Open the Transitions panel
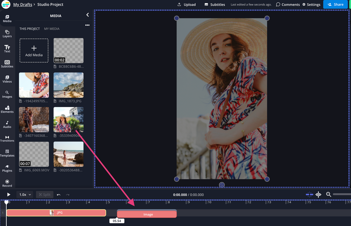 (x=7, y=139)
